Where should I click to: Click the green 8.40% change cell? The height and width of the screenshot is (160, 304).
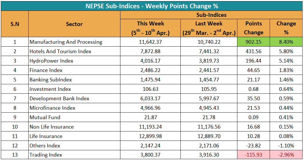point(286,42)
